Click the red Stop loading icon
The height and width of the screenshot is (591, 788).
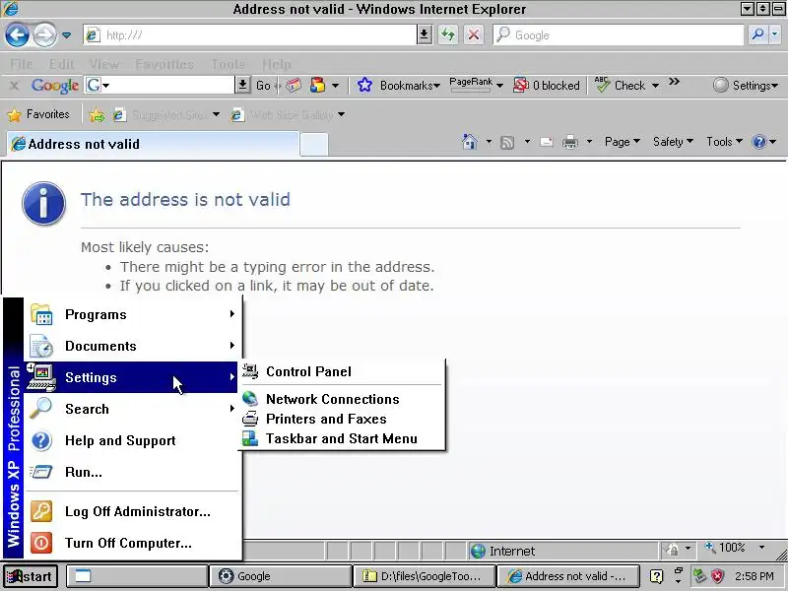tap(474, 34)
